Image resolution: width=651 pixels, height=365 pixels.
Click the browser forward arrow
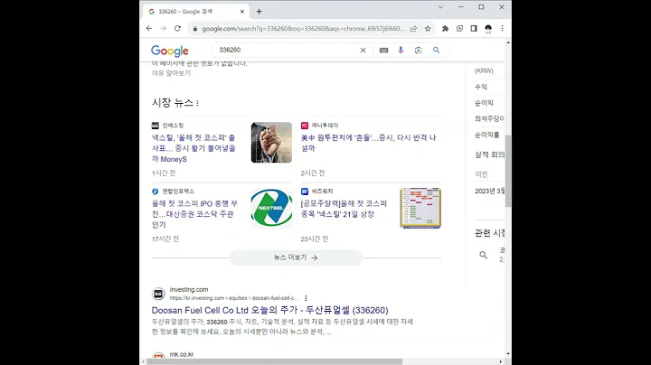(x=163, y=28)
